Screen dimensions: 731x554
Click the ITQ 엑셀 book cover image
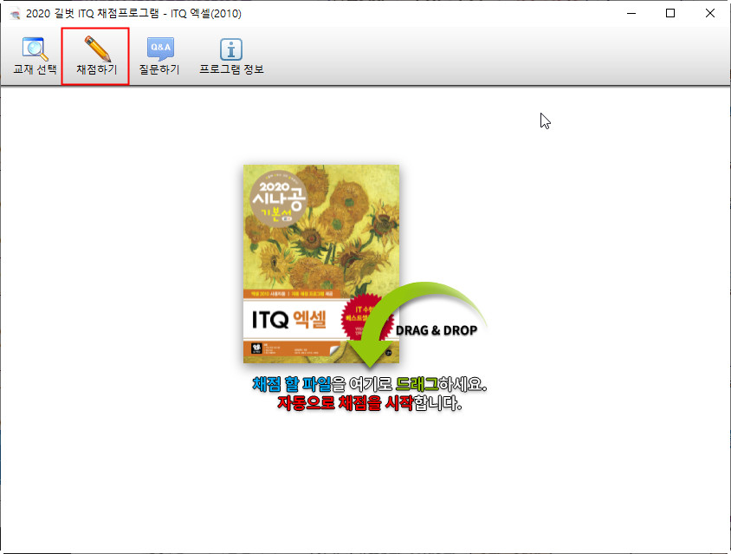(x=320, y=264)
